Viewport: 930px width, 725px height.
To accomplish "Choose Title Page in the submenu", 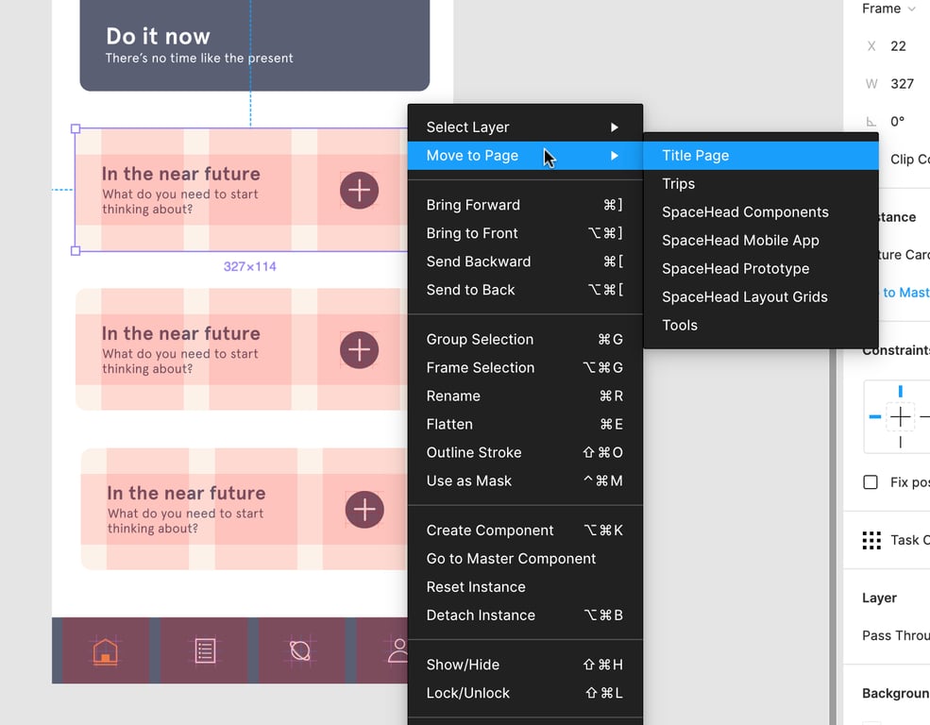I will (x=696, y=156).
